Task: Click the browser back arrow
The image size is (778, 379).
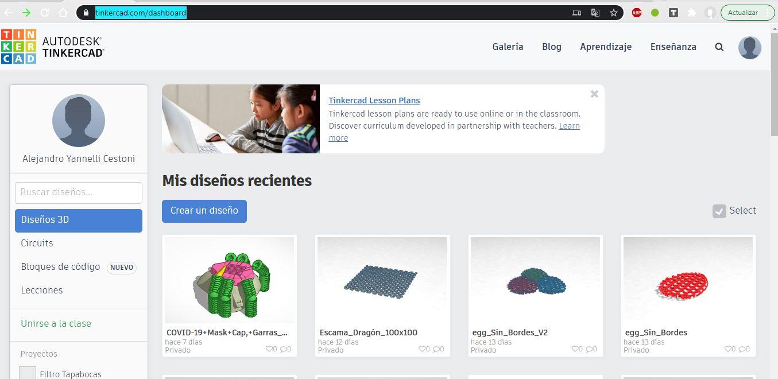Action: (8, 12)
